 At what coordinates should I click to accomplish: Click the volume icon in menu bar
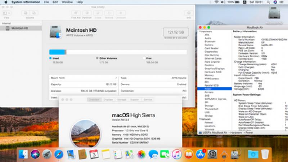(x=223, y=2)
